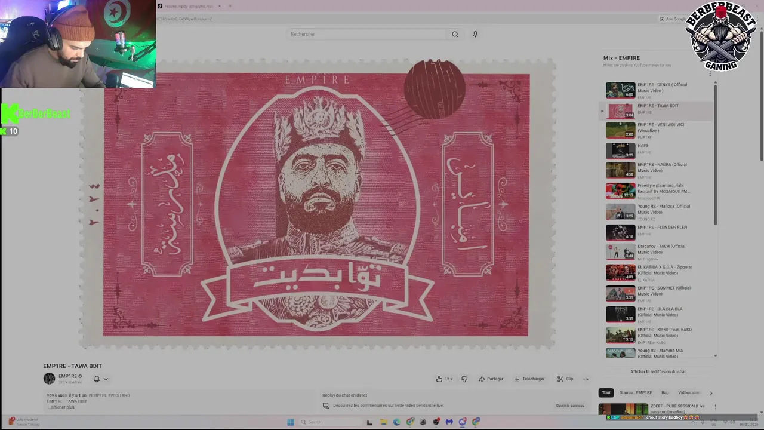Share the video via Partager
Image resolution: width=764 pixels, height=430 pixels.
point(491,379)
